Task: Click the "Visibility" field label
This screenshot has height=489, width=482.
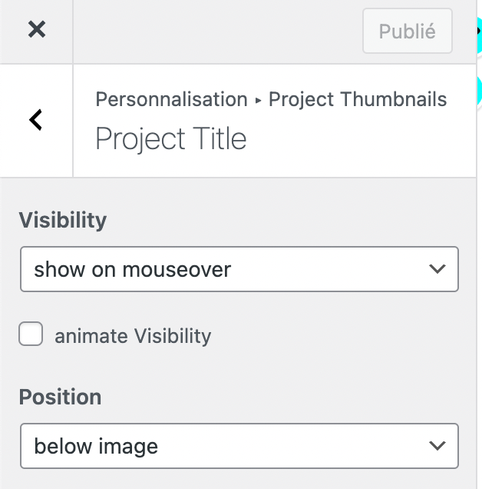Action: 63,220
